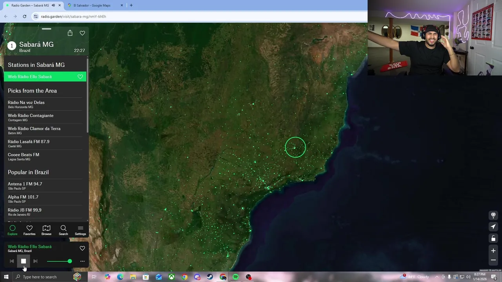
Task: Click the system tray microphone icon
Action: click(449, 277)
